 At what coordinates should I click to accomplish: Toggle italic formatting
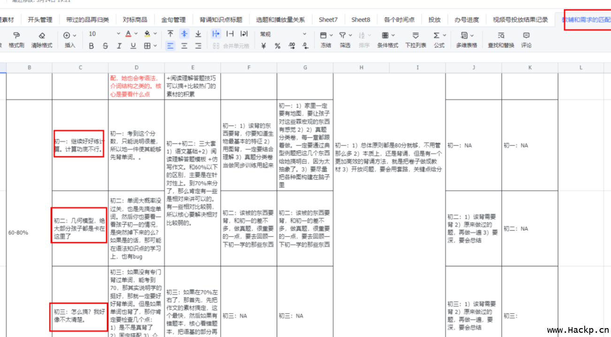click(119, 46)
